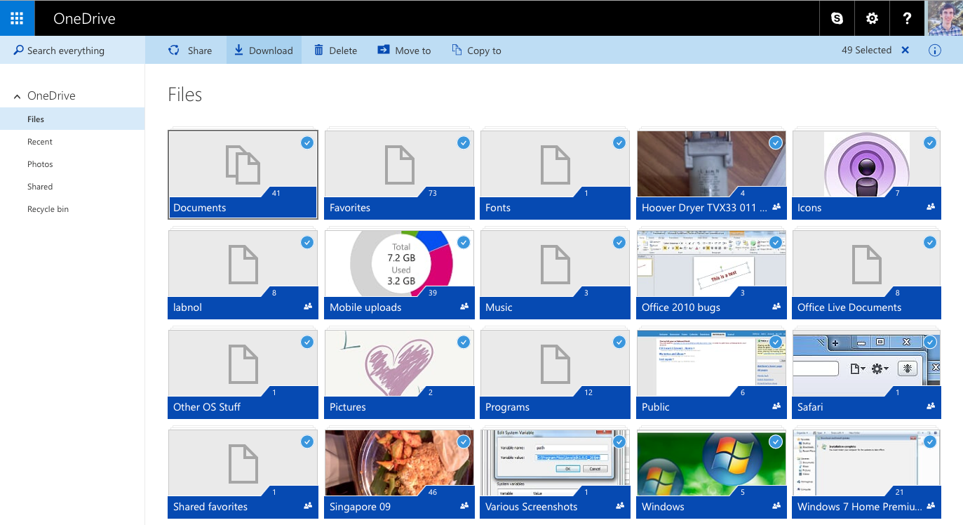This screenshot has width=963, height=525.
Task: Deselect the Fonts folder checkbox
Action: (x=619, y=142)
